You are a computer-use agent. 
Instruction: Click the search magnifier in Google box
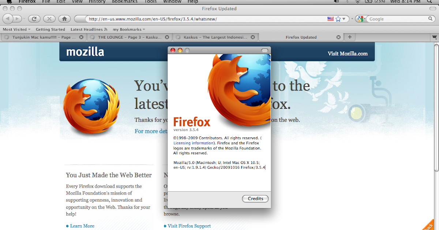click(x=431, y=19)
